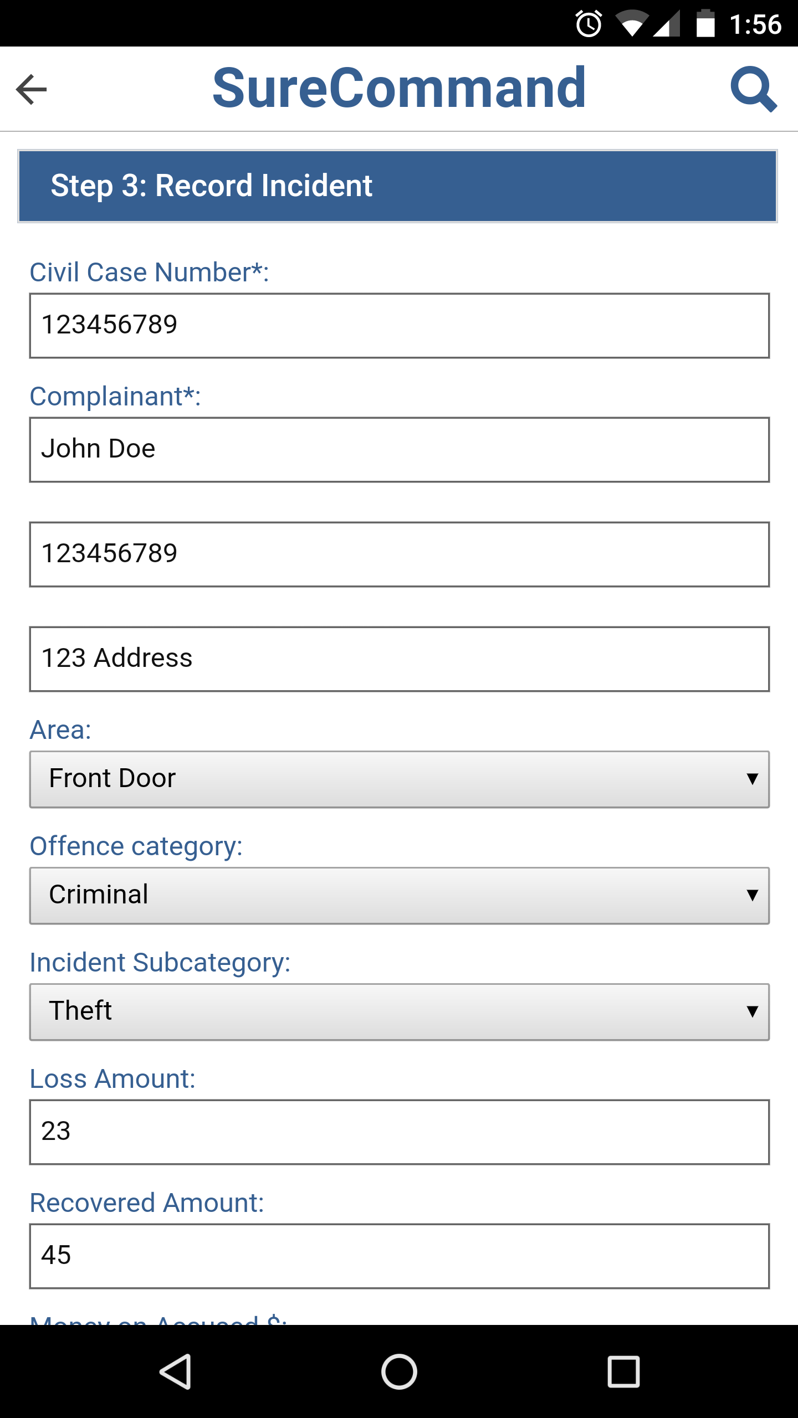Select the phone field under Complainant

[x=399, y=554]
